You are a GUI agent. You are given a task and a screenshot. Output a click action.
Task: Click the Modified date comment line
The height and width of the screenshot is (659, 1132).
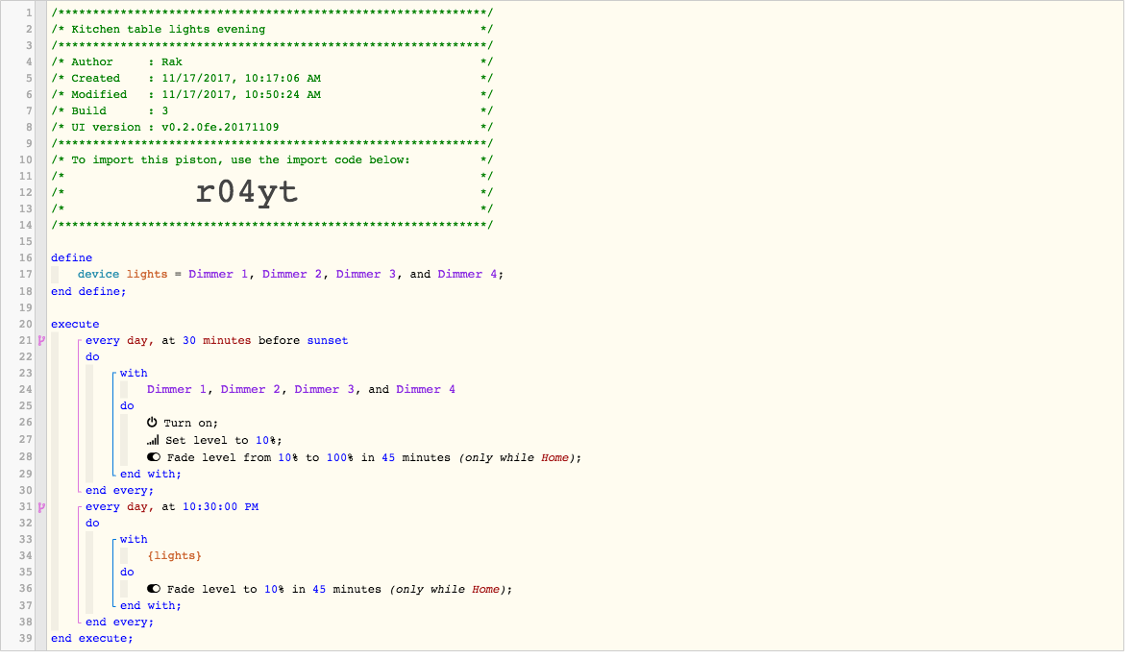(271, 94)
